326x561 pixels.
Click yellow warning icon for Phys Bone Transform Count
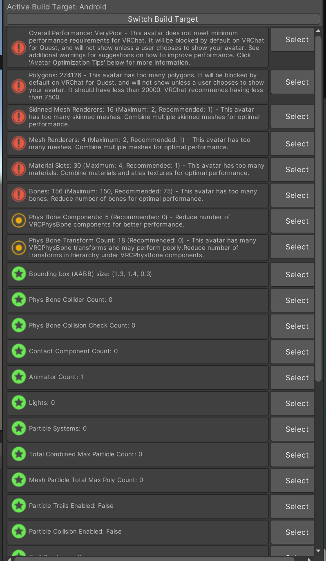click(x=18, y=247)
